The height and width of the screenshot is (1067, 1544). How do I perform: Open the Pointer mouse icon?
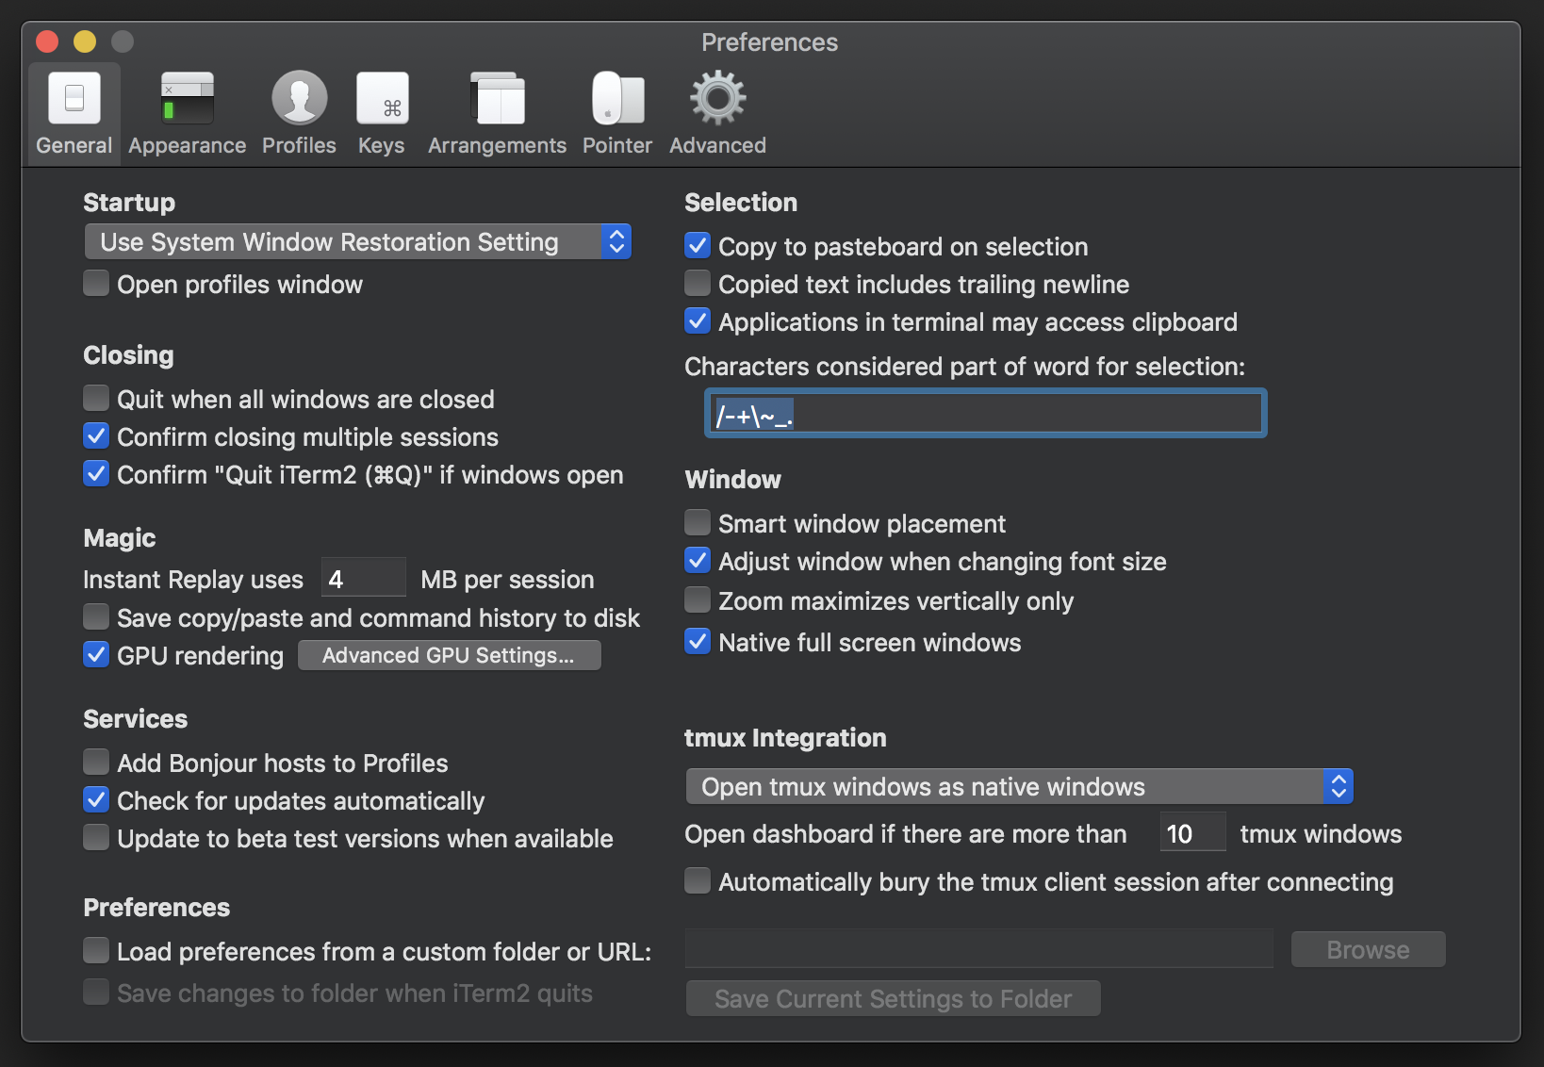pyautogui.click(x=617, y=98)
